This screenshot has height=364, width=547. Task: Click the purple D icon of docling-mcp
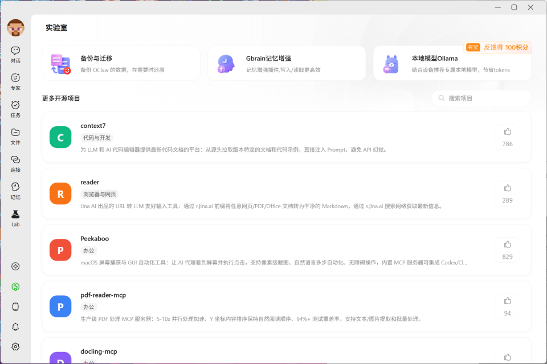(x=60, y=358)
